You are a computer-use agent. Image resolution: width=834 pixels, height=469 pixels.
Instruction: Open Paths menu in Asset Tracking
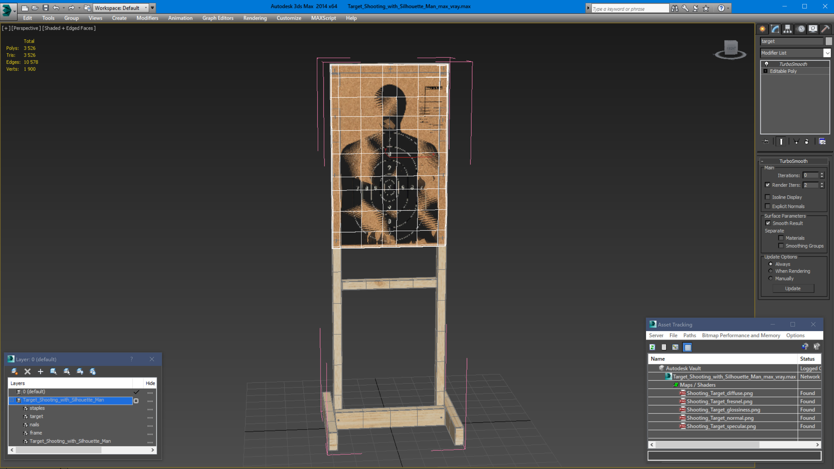[x=689, y=335]
